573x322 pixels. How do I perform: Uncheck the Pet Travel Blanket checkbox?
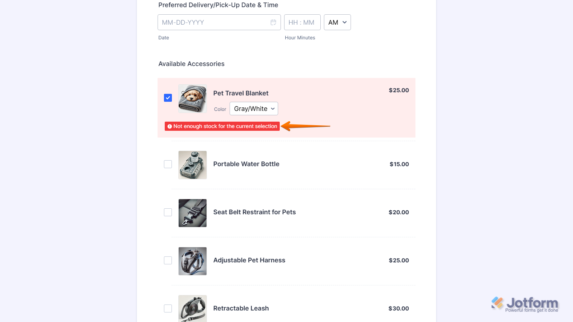click(168, 98)
